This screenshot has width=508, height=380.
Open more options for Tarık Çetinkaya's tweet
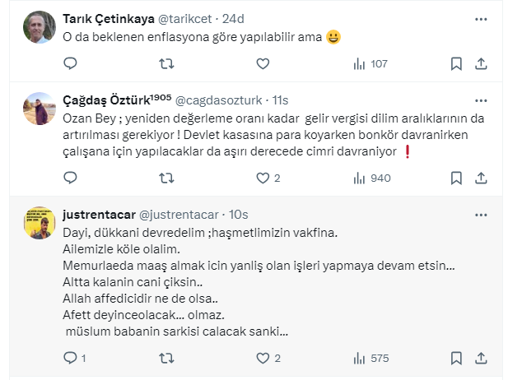pyautogui.click(x=481, y=18)
